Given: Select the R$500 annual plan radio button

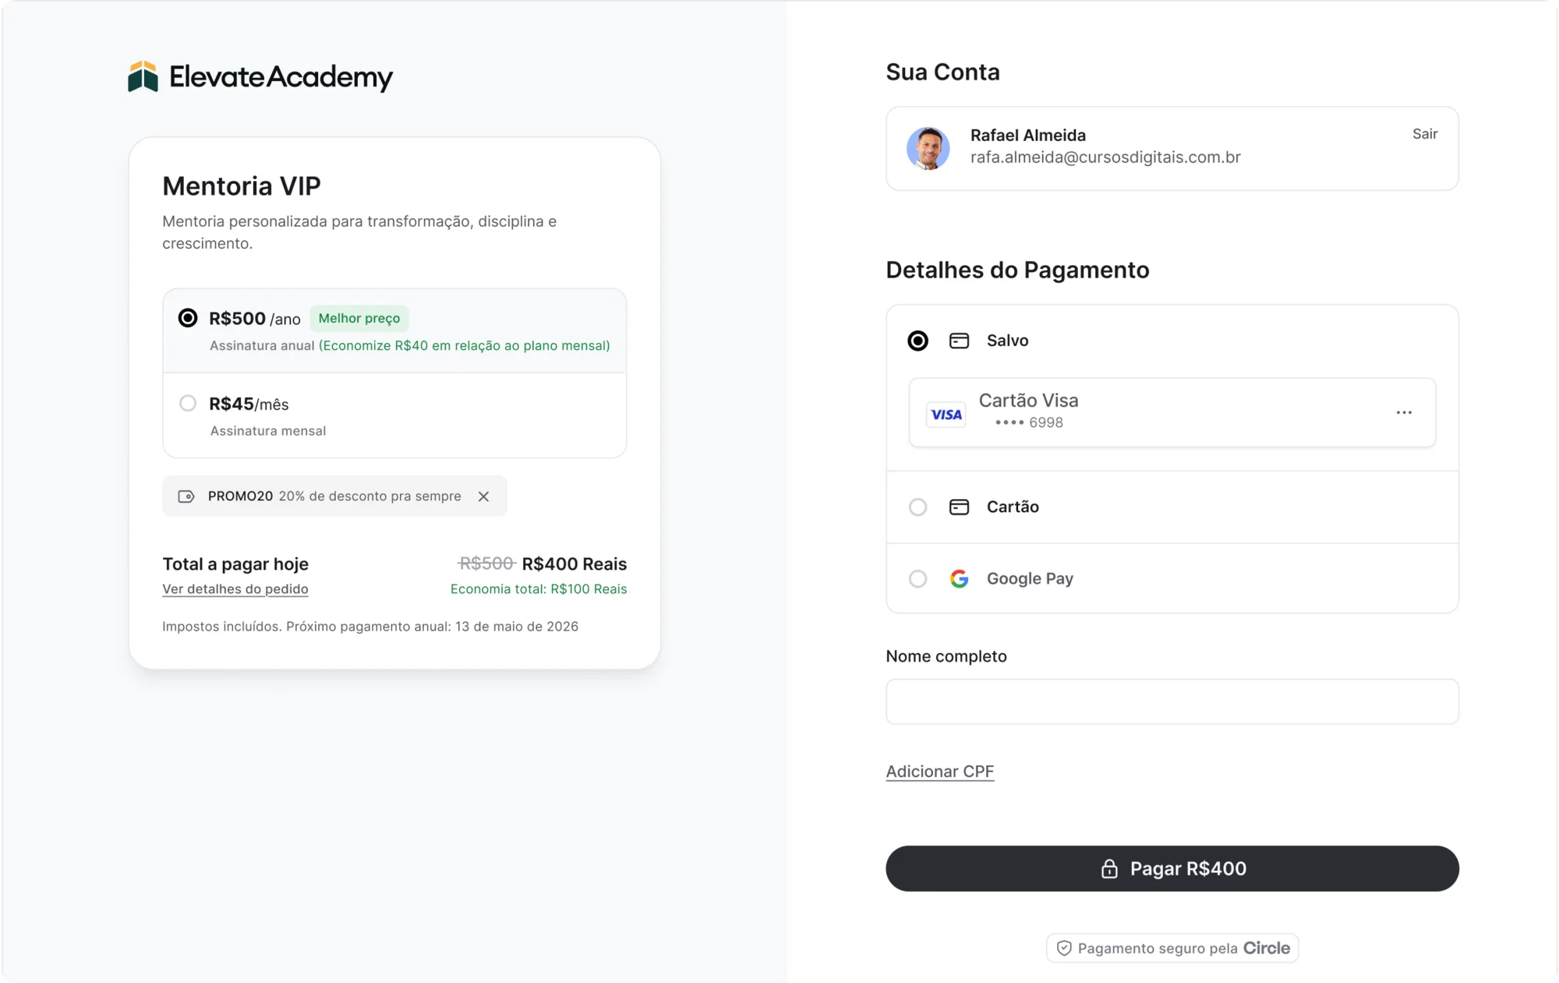Looking at the screenshot, I should pos(188,318).
